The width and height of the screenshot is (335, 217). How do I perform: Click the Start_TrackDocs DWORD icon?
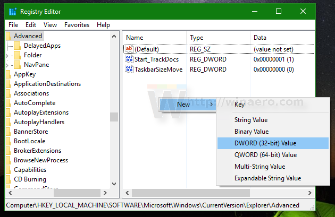point(129,59)
